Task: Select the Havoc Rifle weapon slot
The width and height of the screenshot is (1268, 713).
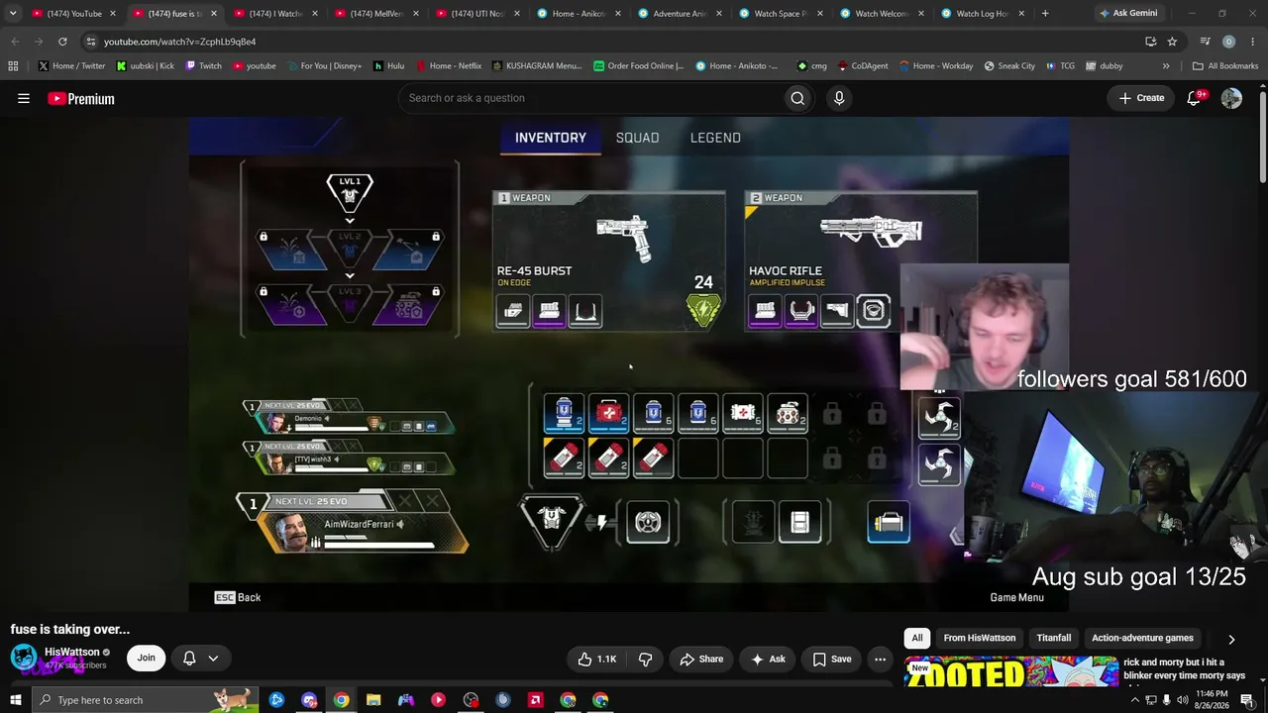Action: point(860,261)
